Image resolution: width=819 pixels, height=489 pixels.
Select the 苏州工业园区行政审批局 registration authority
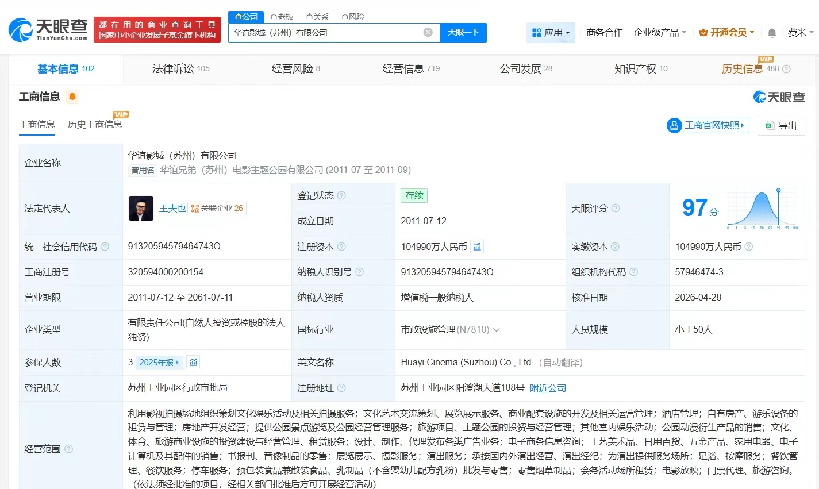coord(178,387)
